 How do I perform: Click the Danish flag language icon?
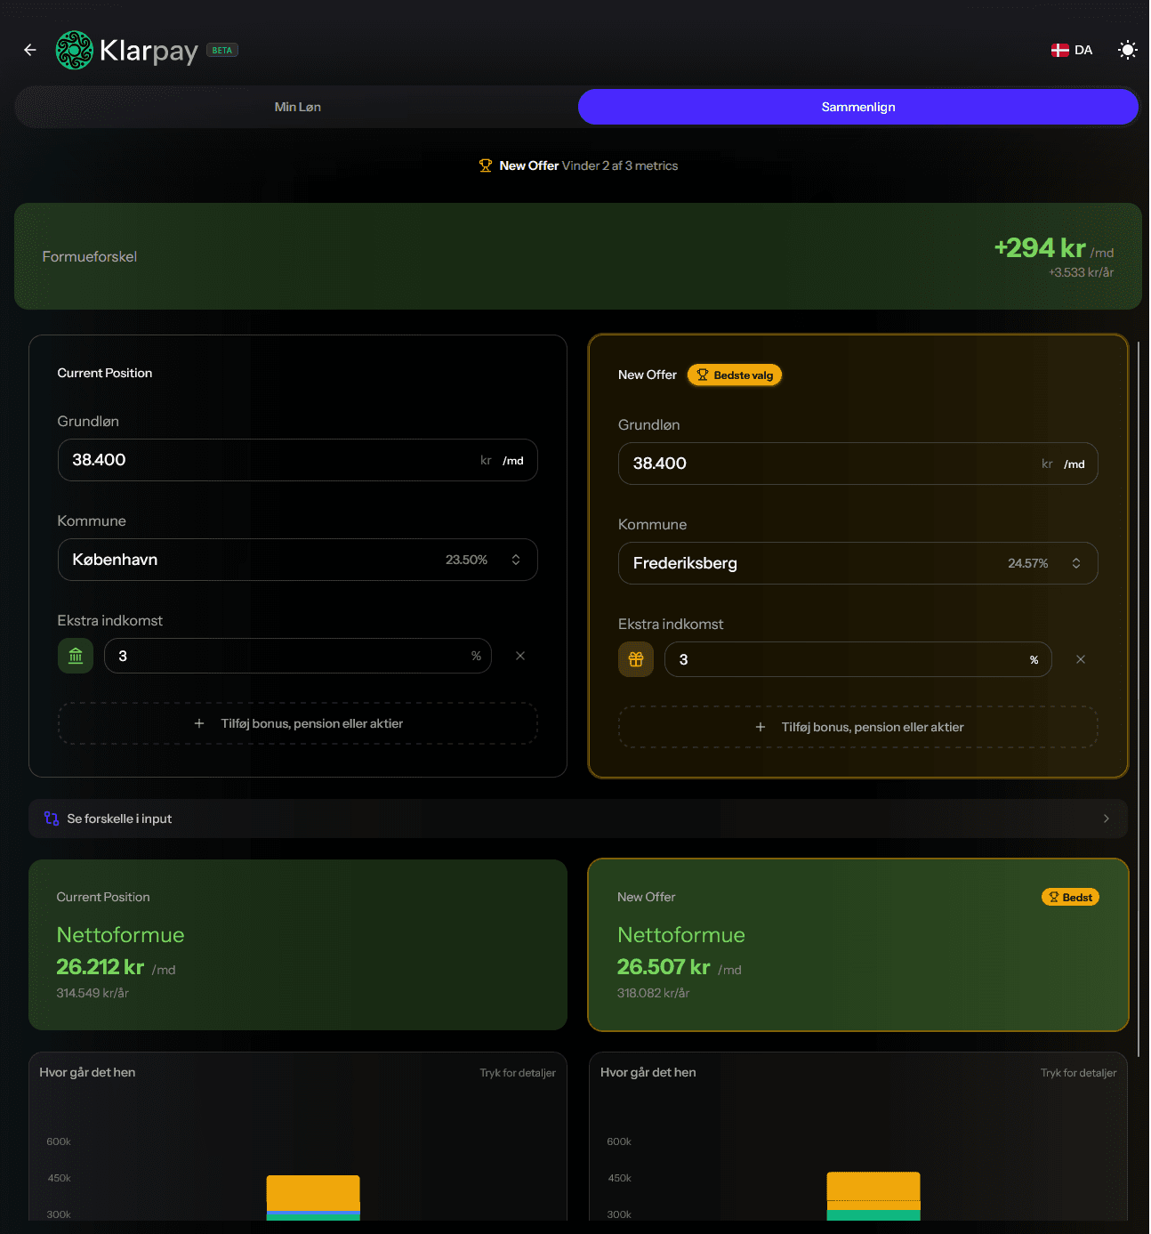(x=1059, y=50)
